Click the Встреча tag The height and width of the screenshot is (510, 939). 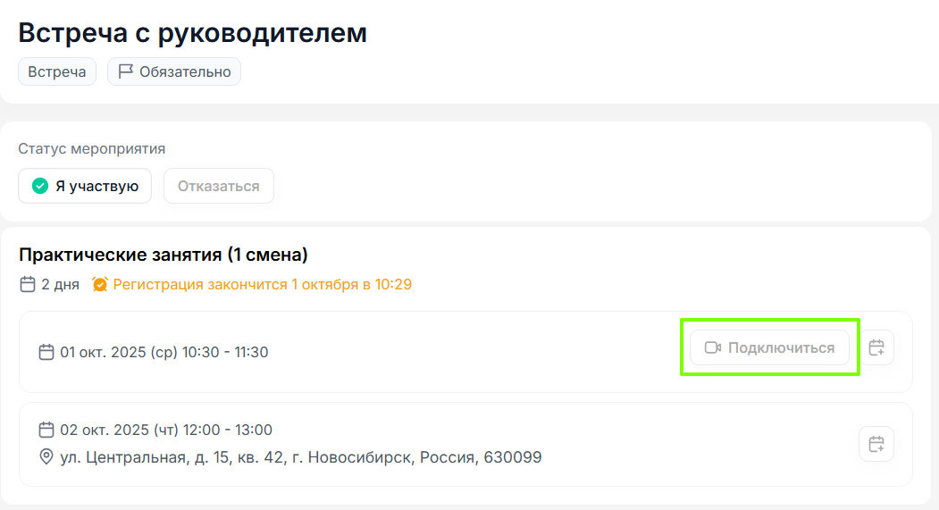57,72
